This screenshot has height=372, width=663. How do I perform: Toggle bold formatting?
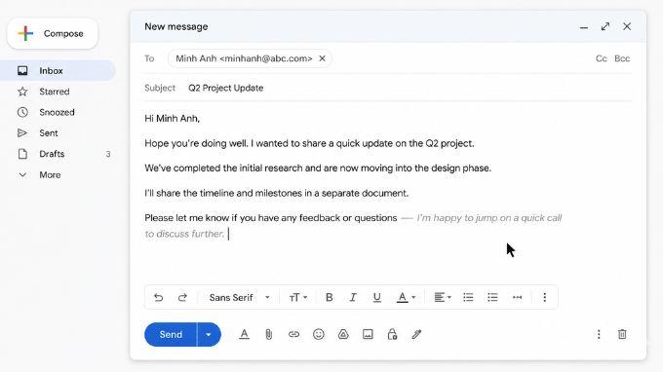pos(329,297)
